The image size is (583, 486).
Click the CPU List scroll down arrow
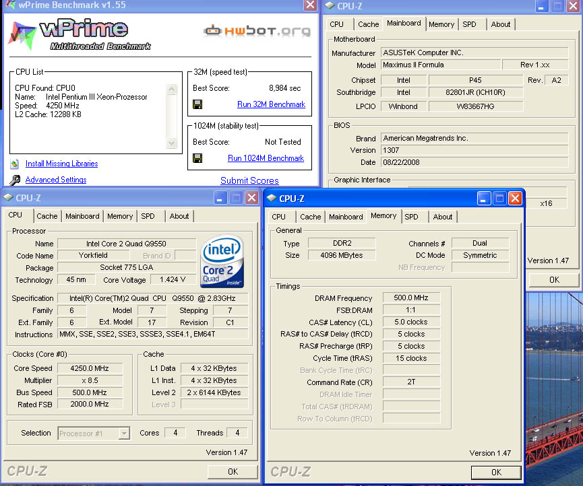(x=171, y=143)
